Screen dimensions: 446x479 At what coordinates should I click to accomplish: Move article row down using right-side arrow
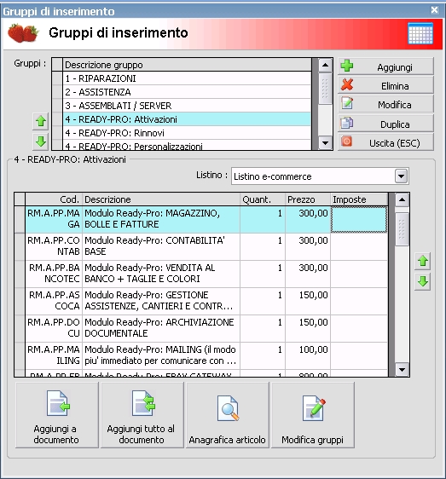pos(423,281)
